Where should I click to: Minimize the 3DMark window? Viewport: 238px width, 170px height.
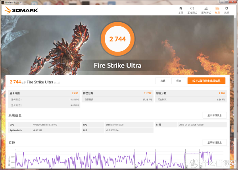[x=222, y=2]
